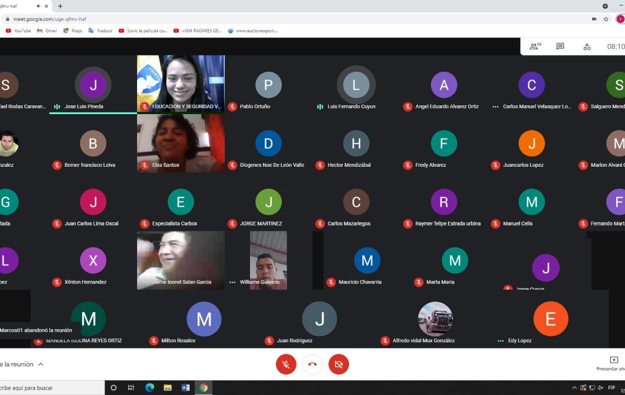Open Microsoft Word from the taskbar
Viewport: 625px width, 395px height.
pos(185,388)
